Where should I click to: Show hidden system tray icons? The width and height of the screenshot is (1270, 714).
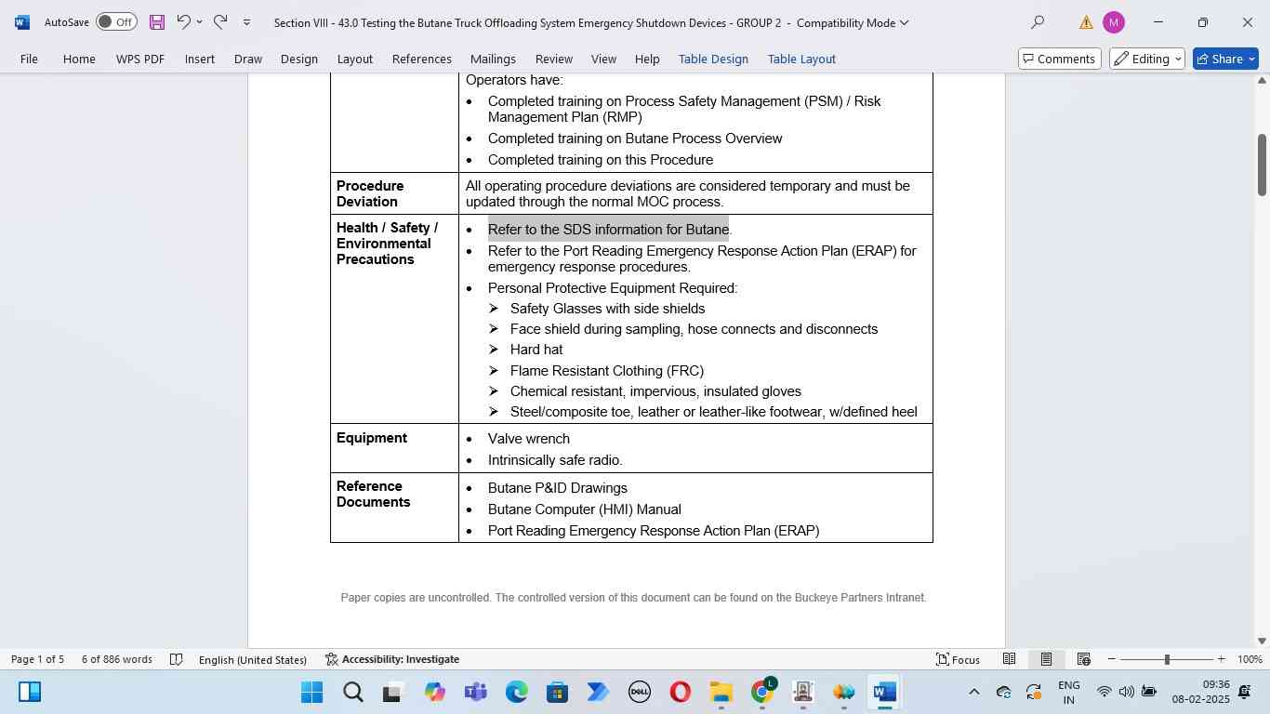coord(973,692)
